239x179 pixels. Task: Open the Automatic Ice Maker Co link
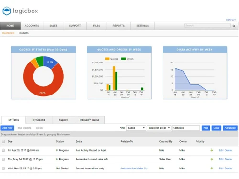coord(134,168)
